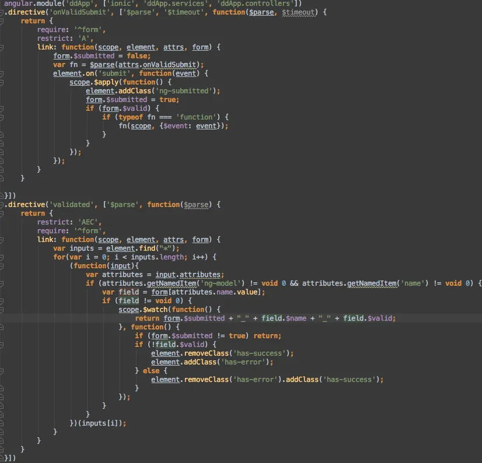Click the 'module' method name

(x=49, y=3)
